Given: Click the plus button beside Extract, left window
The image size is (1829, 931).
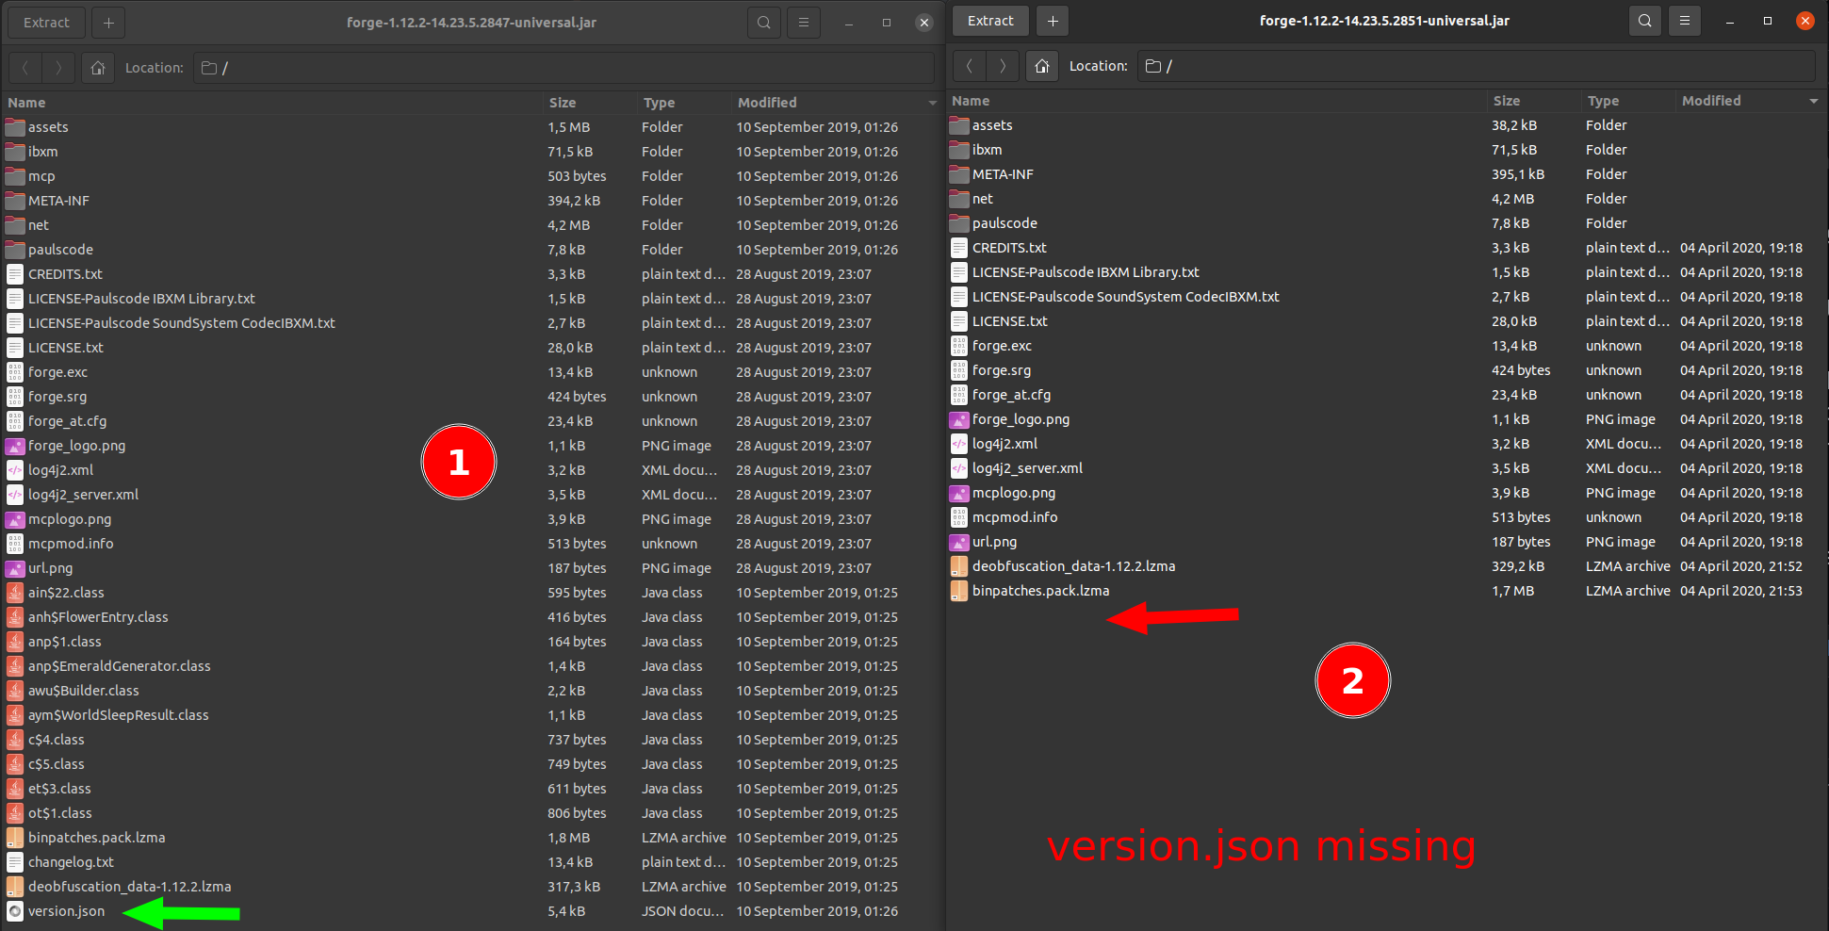Looking at the screenshot, I should (x=108, y=22).
